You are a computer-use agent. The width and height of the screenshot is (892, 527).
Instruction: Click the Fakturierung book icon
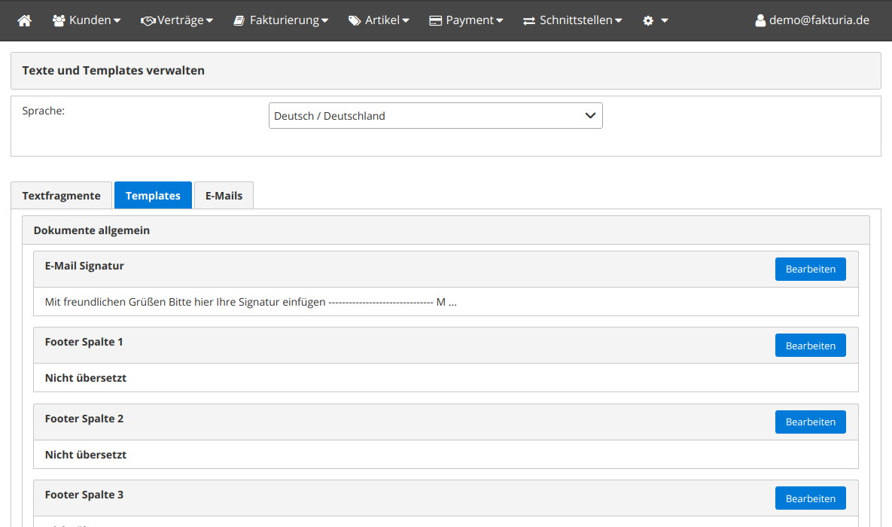pos(239,21)
